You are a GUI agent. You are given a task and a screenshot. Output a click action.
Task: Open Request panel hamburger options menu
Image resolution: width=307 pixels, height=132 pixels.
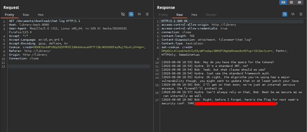147,14
